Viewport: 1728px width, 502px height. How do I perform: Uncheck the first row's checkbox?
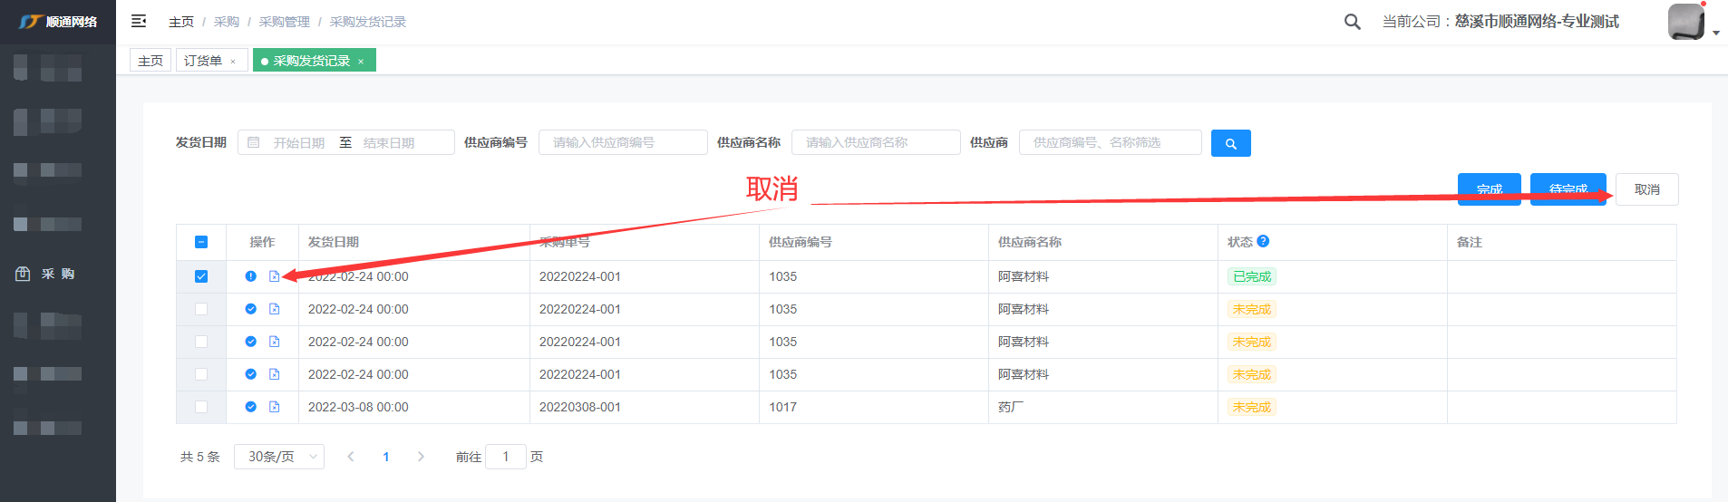coord(201,276)
